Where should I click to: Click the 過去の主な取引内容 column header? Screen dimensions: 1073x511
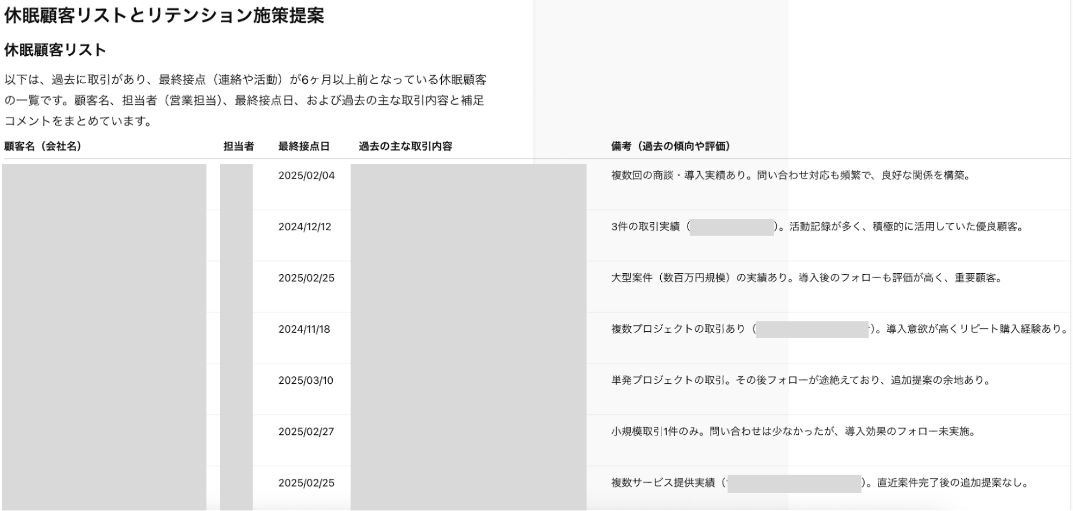coord(405,147)
